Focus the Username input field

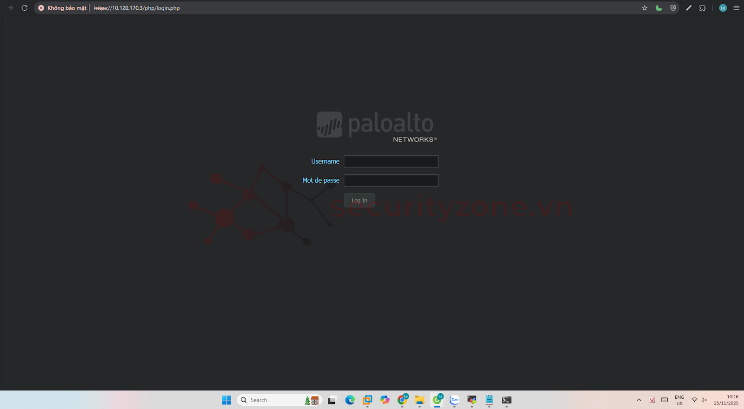[x=391, y=161]
